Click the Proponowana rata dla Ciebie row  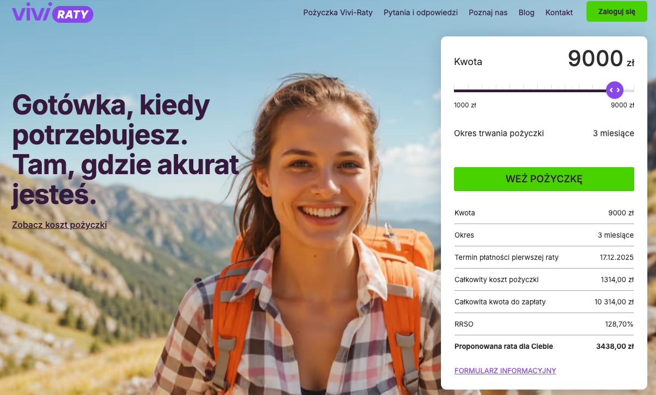pyautogui.click(x=544, y=346)
